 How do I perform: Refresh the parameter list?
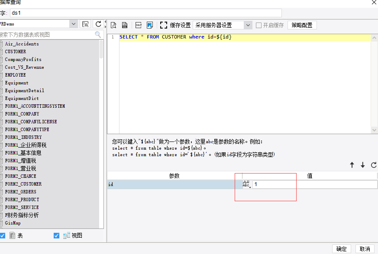point(374,165)
